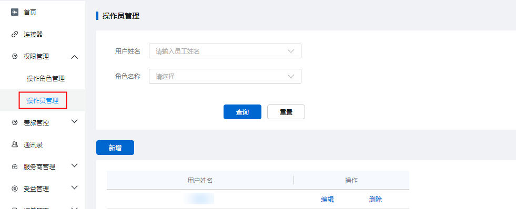
Task: Click the briefcase icon beside 服务商管理
Action: click(x=15, y=166)
